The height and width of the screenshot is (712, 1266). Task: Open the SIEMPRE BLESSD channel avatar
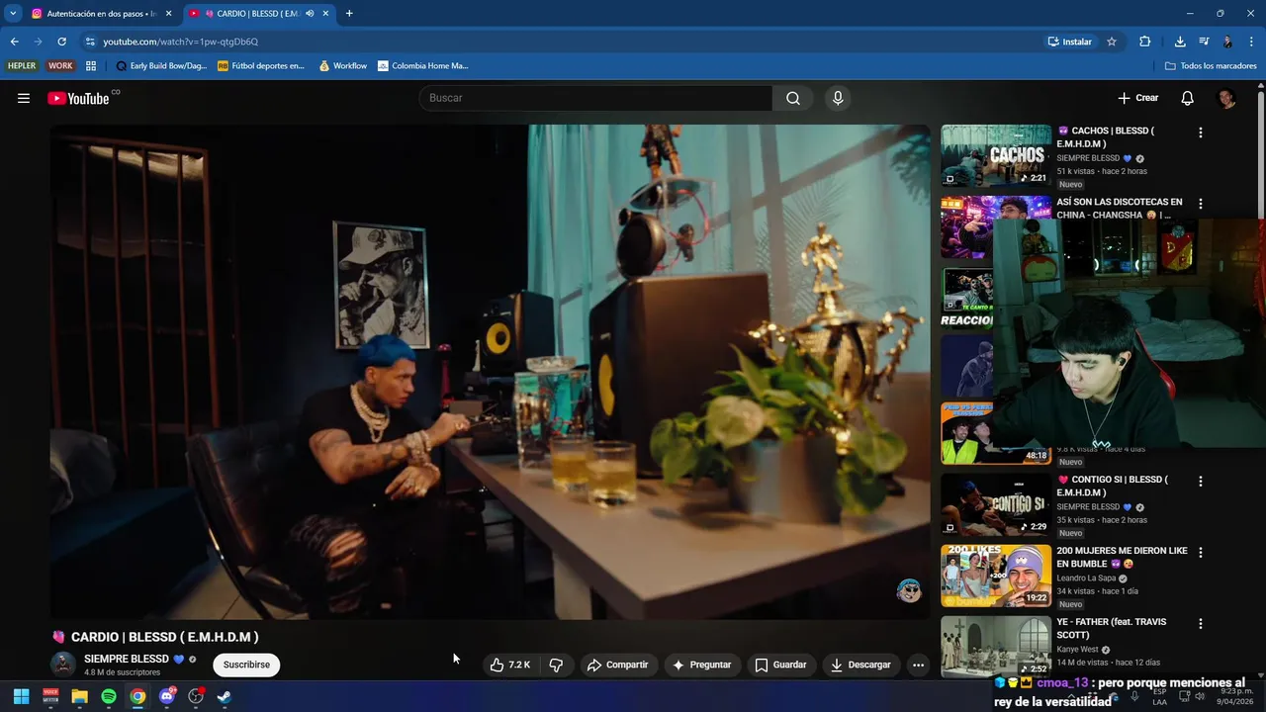[63, 665]
